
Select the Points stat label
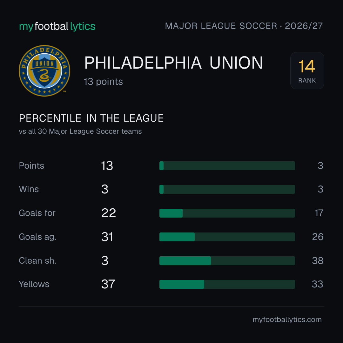(x=31, y=165)
